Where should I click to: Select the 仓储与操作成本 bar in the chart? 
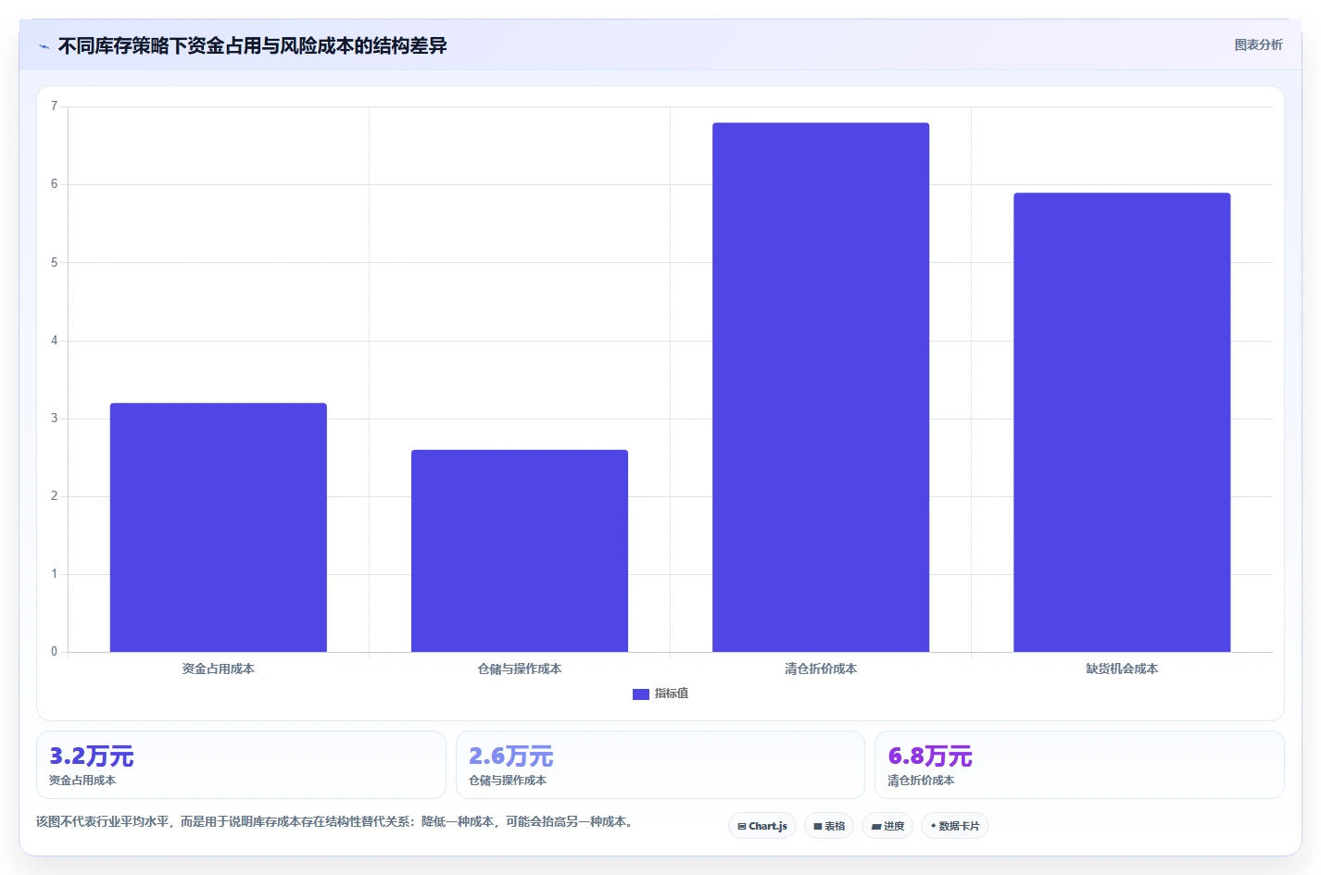(x=520, y=551)
